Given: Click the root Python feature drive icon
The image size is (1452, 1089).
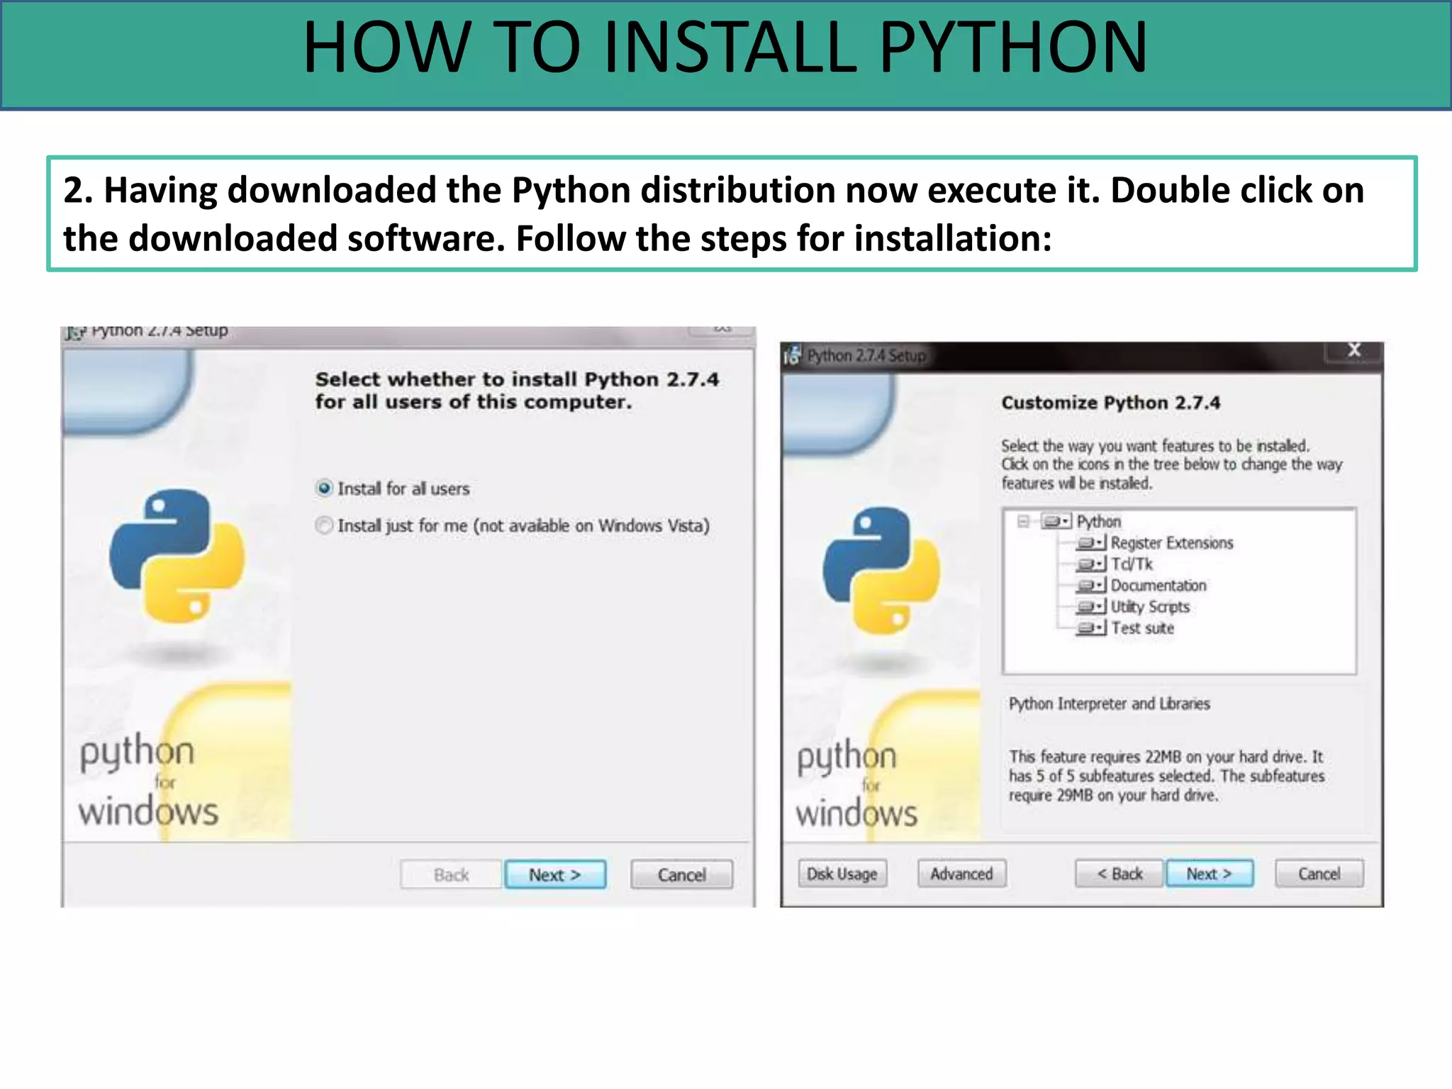Looking at the screenshot, I should click(x=1056, y=522).
